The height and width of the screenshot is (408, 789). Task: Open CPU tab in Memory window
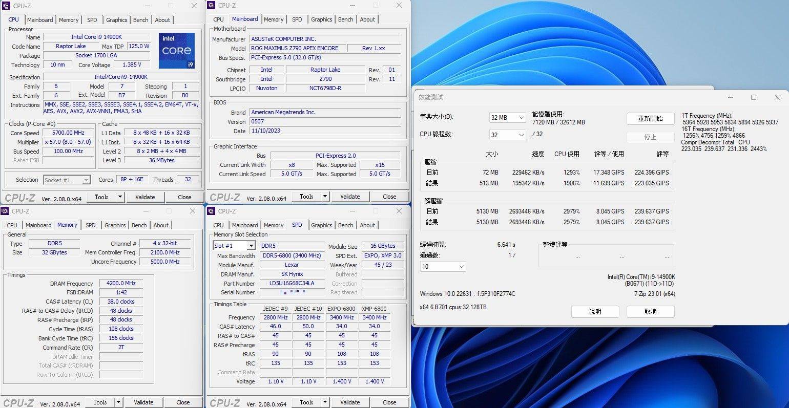(12, 225)
